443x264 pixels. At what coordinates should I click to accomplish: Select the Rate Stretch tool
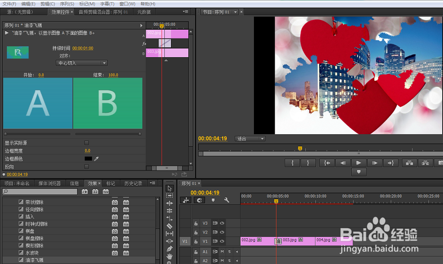coord(170,218)
